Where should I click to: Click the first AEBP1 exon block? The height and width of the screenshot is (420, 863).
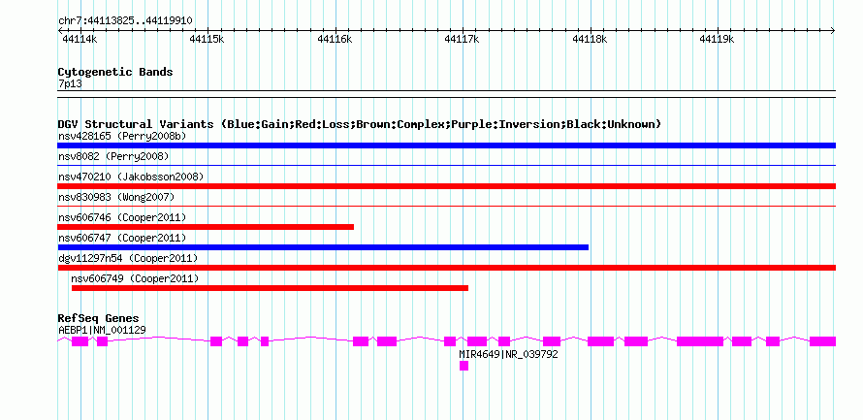point(80,341)
